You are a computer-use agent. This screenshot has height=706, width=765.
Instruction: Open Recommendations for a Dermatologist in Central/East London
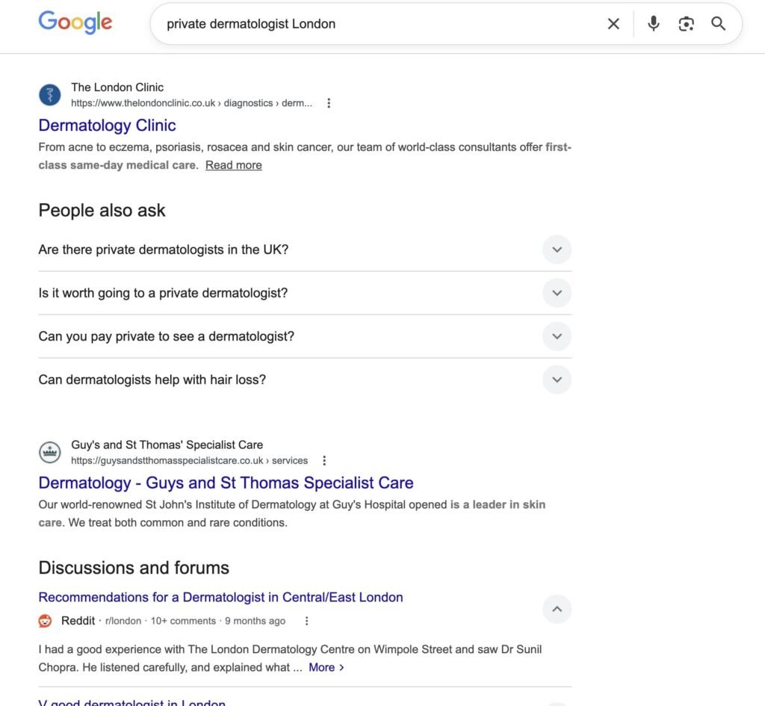tap(220, 597)
